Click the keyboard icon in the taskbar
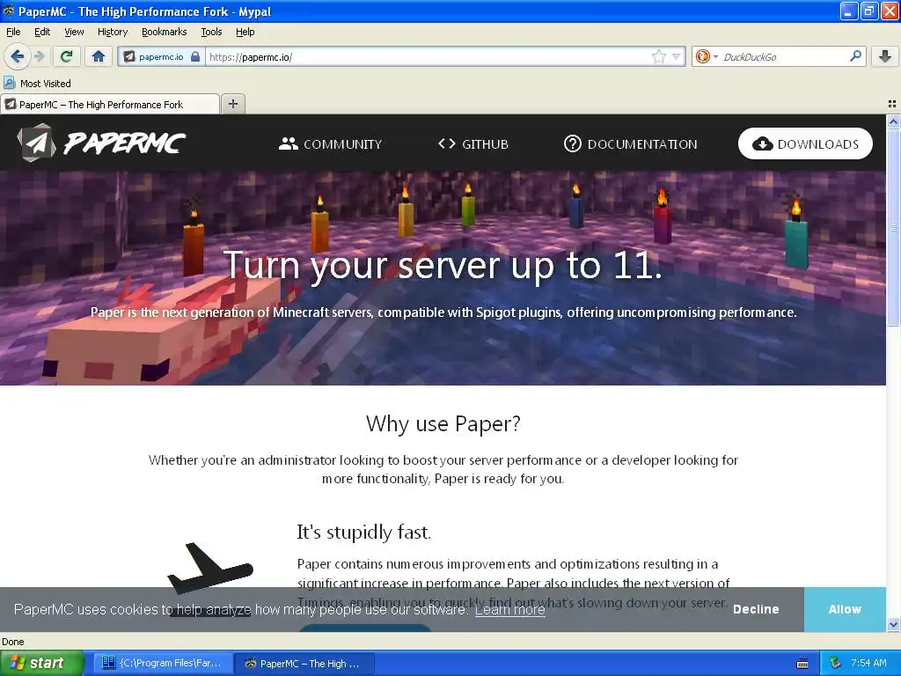901x676 pixels. [802, 664]
